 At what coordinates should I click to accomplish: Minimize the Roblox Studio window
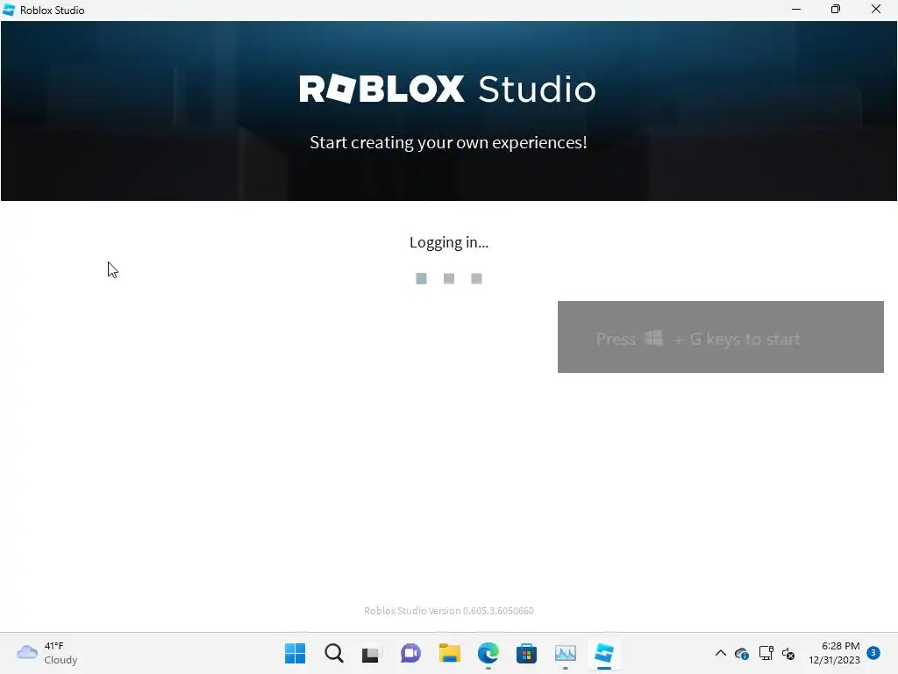tap(796, 10)
